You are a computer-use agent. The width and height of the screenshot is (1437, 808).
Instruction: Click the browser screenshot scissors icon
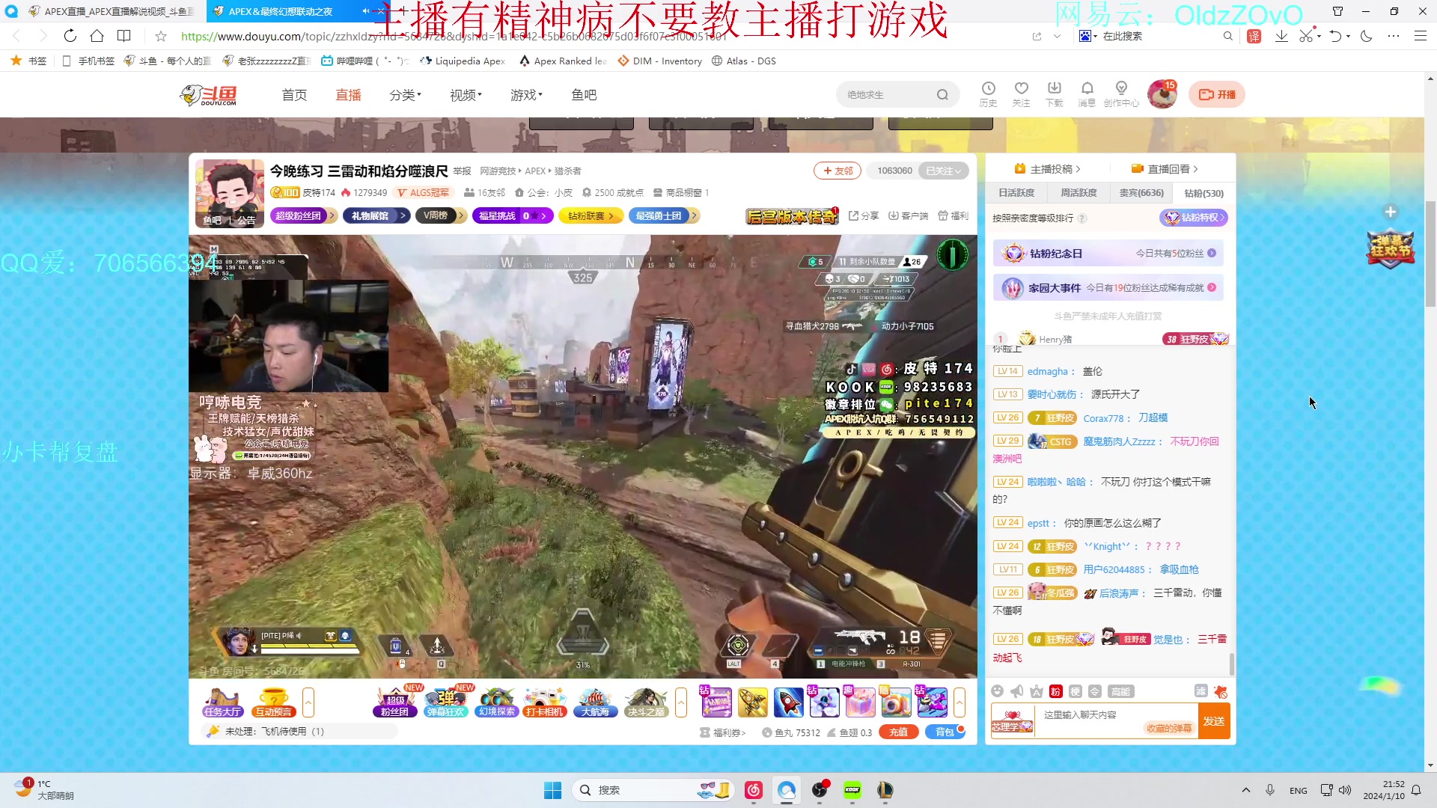pyautogui.click(x=1306, y=36)
